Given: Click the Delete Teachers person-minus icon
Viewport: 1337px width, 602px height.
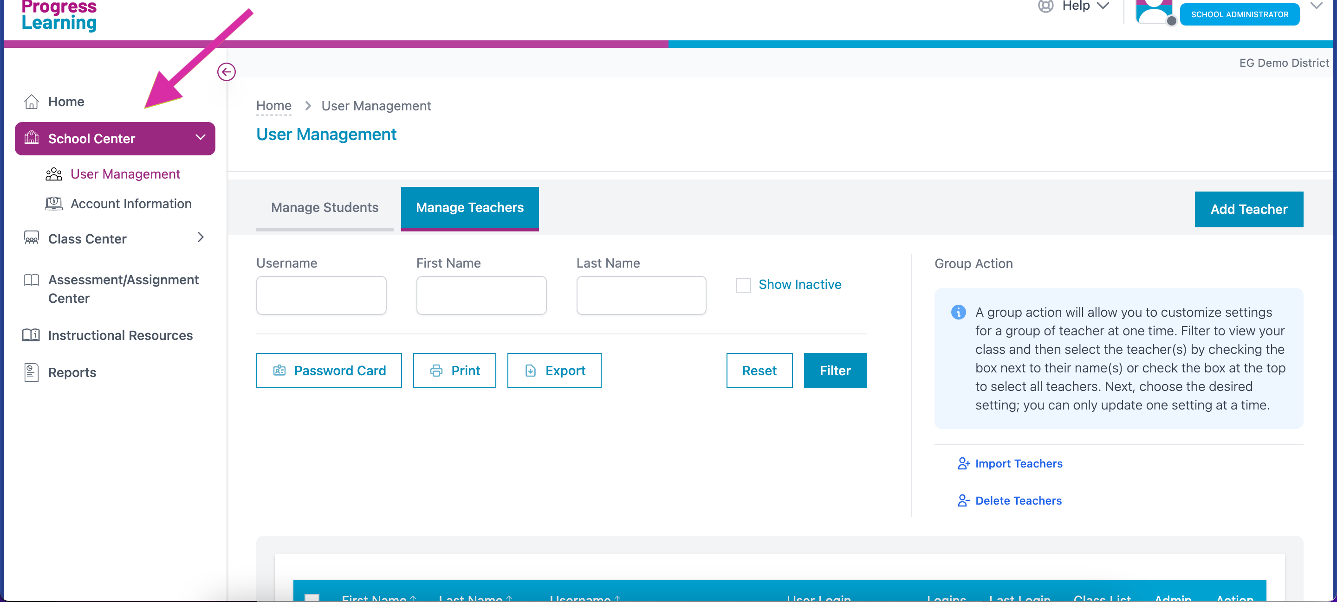Looking at the screenshot, I should coord(963,501).
